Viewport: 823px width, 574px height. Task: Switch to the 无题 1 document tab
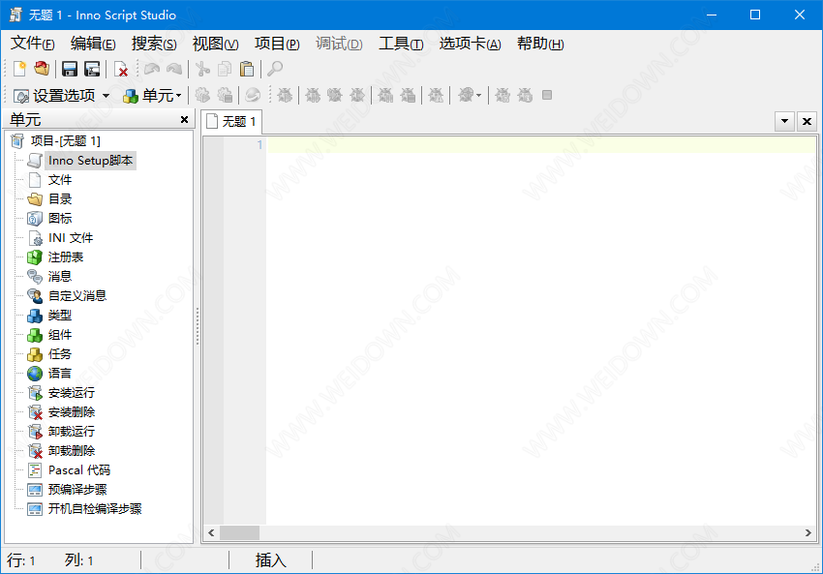click(232, 121)
